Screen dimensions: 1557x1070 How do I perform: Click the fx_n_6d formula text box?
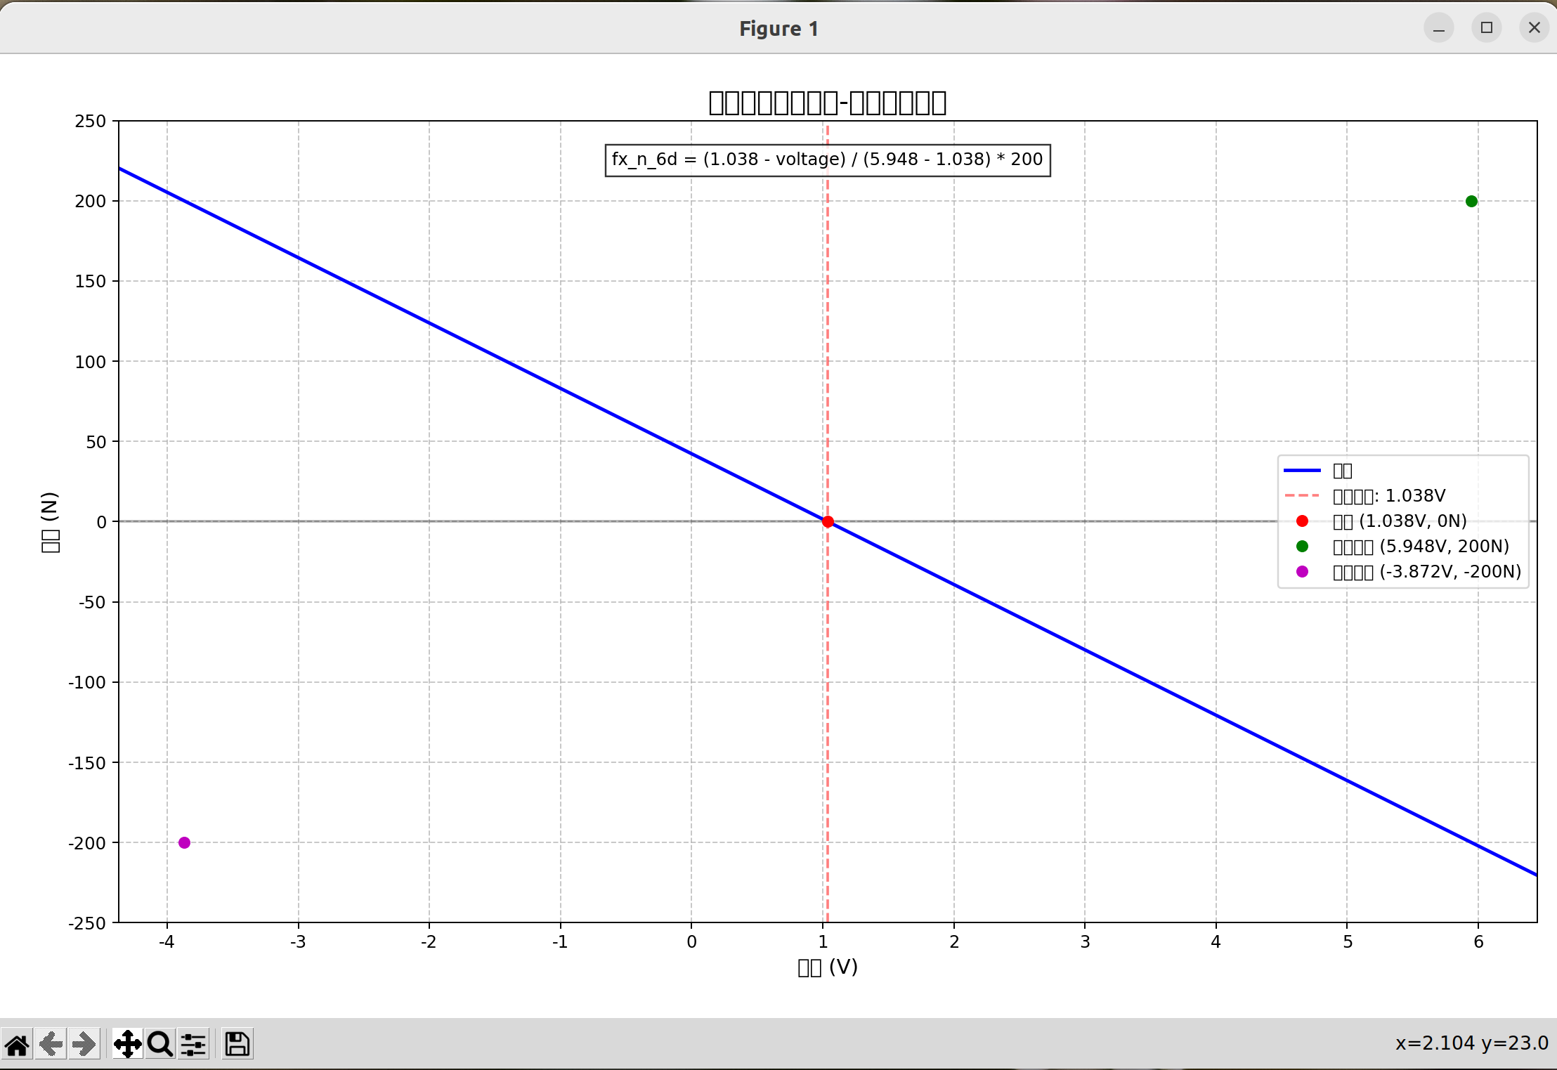click(827, 159)
